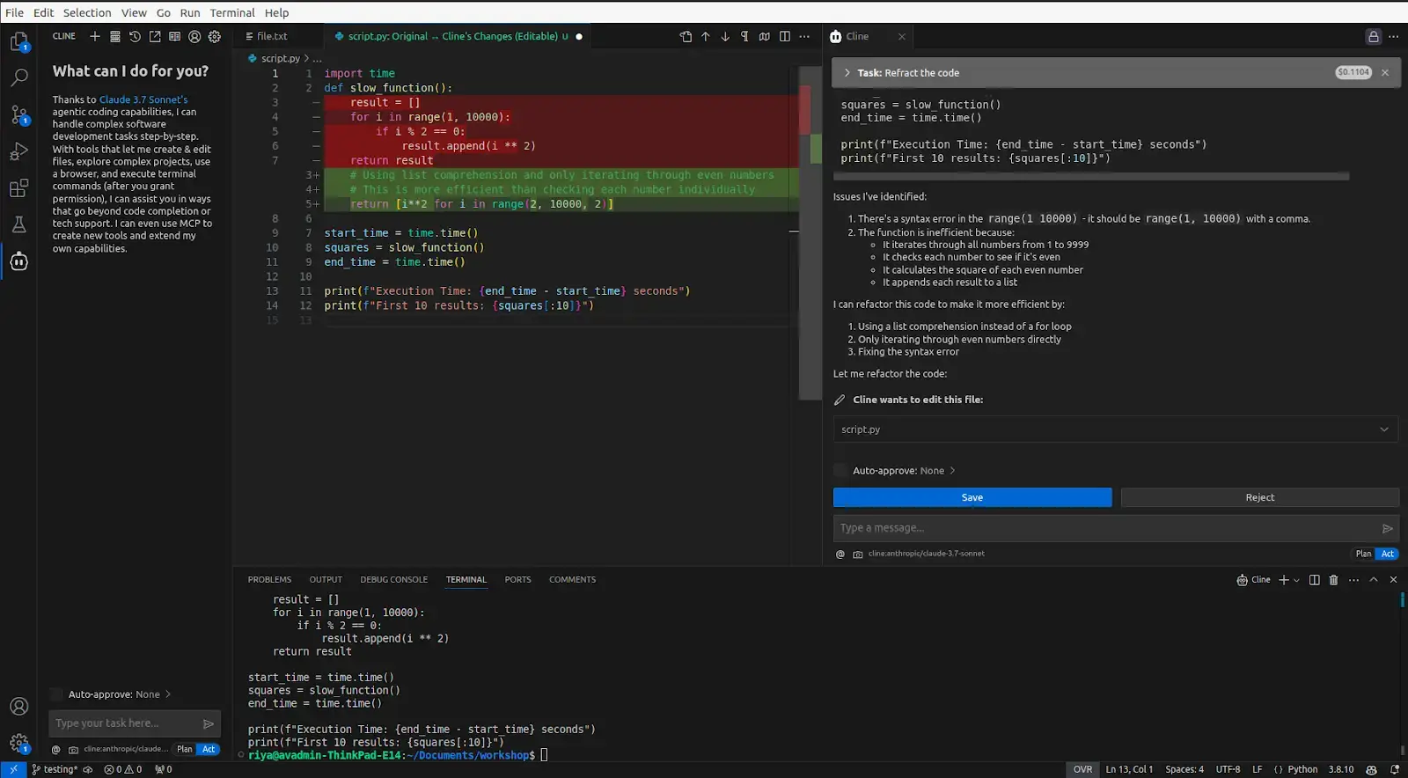The height and width of the screenshot is (778, 1408).
Task: Click the Cline robot icon in sidebar
Action: pos(18,261)
